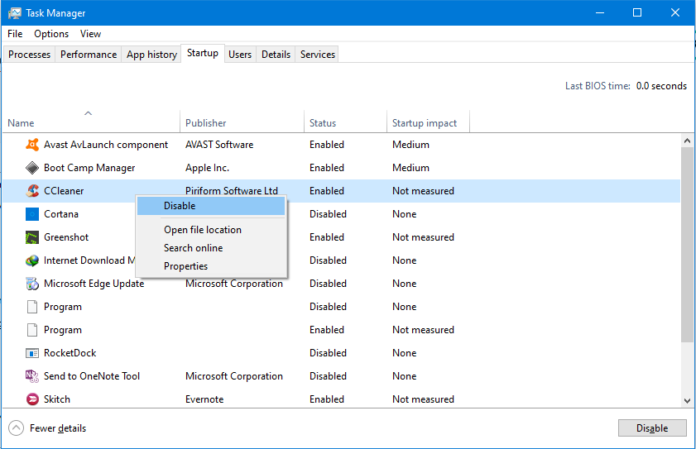Click the Internet Download Manager globe icon
The image size is (696, 449).
[x=32, y=260]
